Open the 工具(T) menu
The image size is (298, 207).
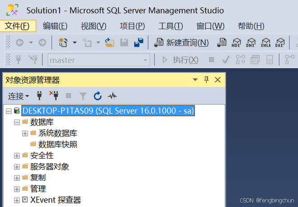171,26
